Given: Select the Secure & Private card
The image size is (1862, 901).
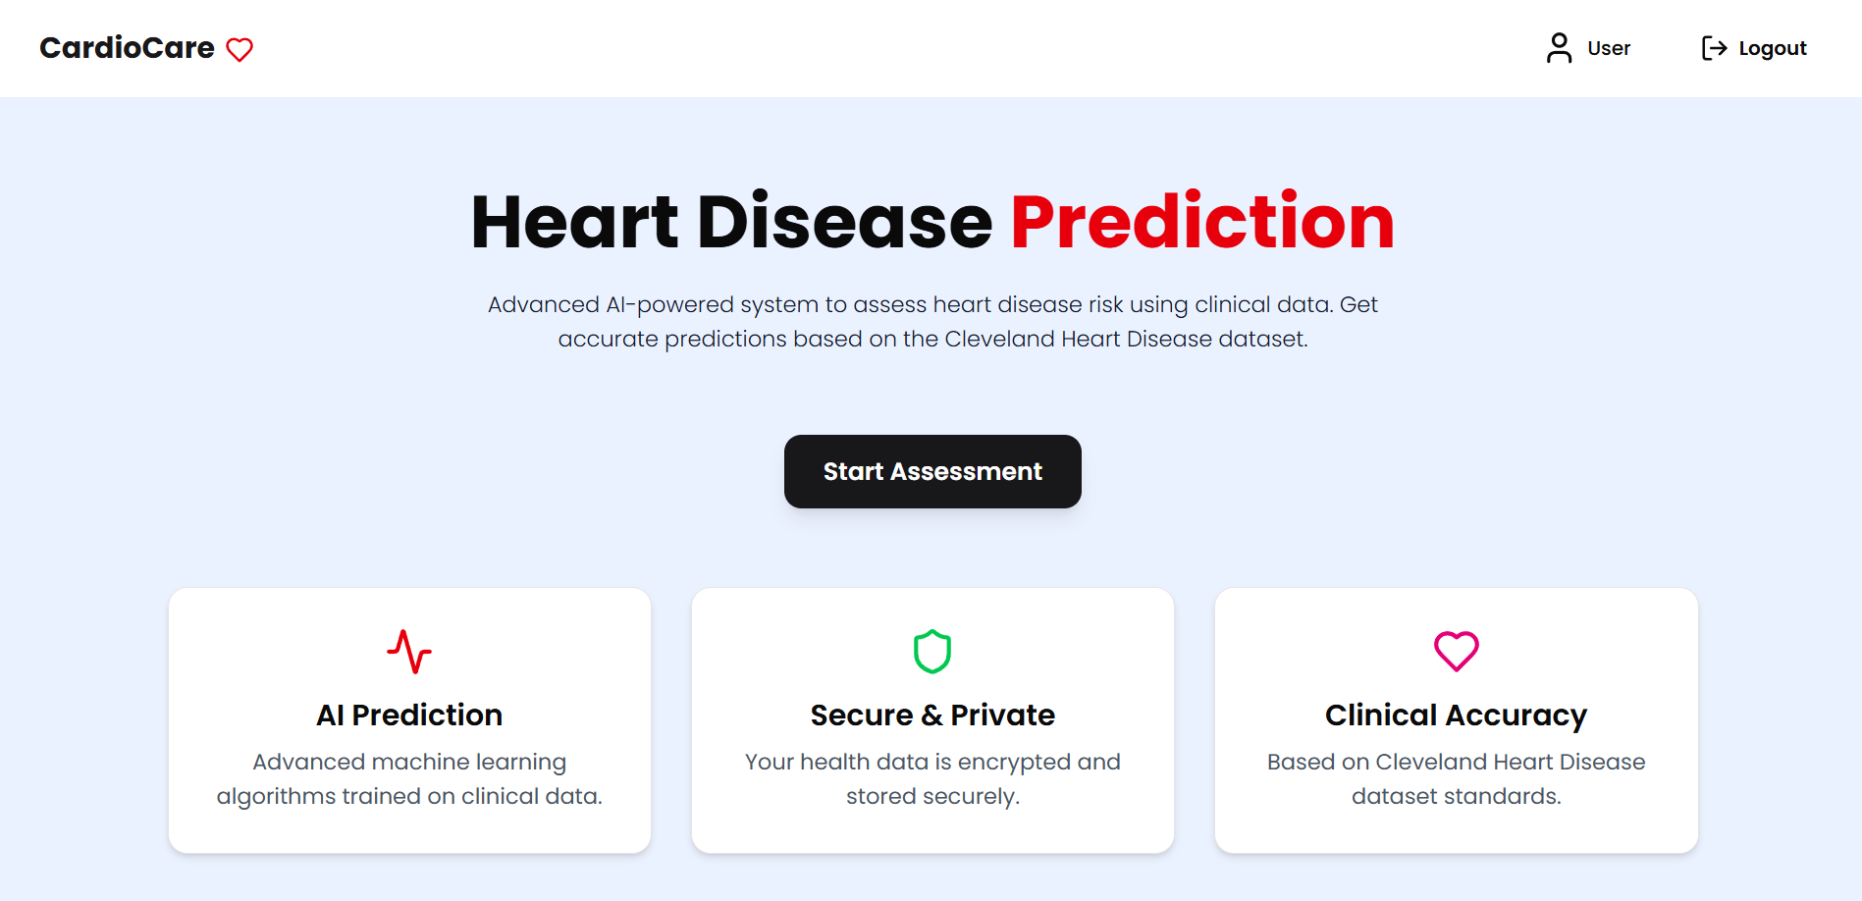Looking at the screenshot, I should coord(932,719).
